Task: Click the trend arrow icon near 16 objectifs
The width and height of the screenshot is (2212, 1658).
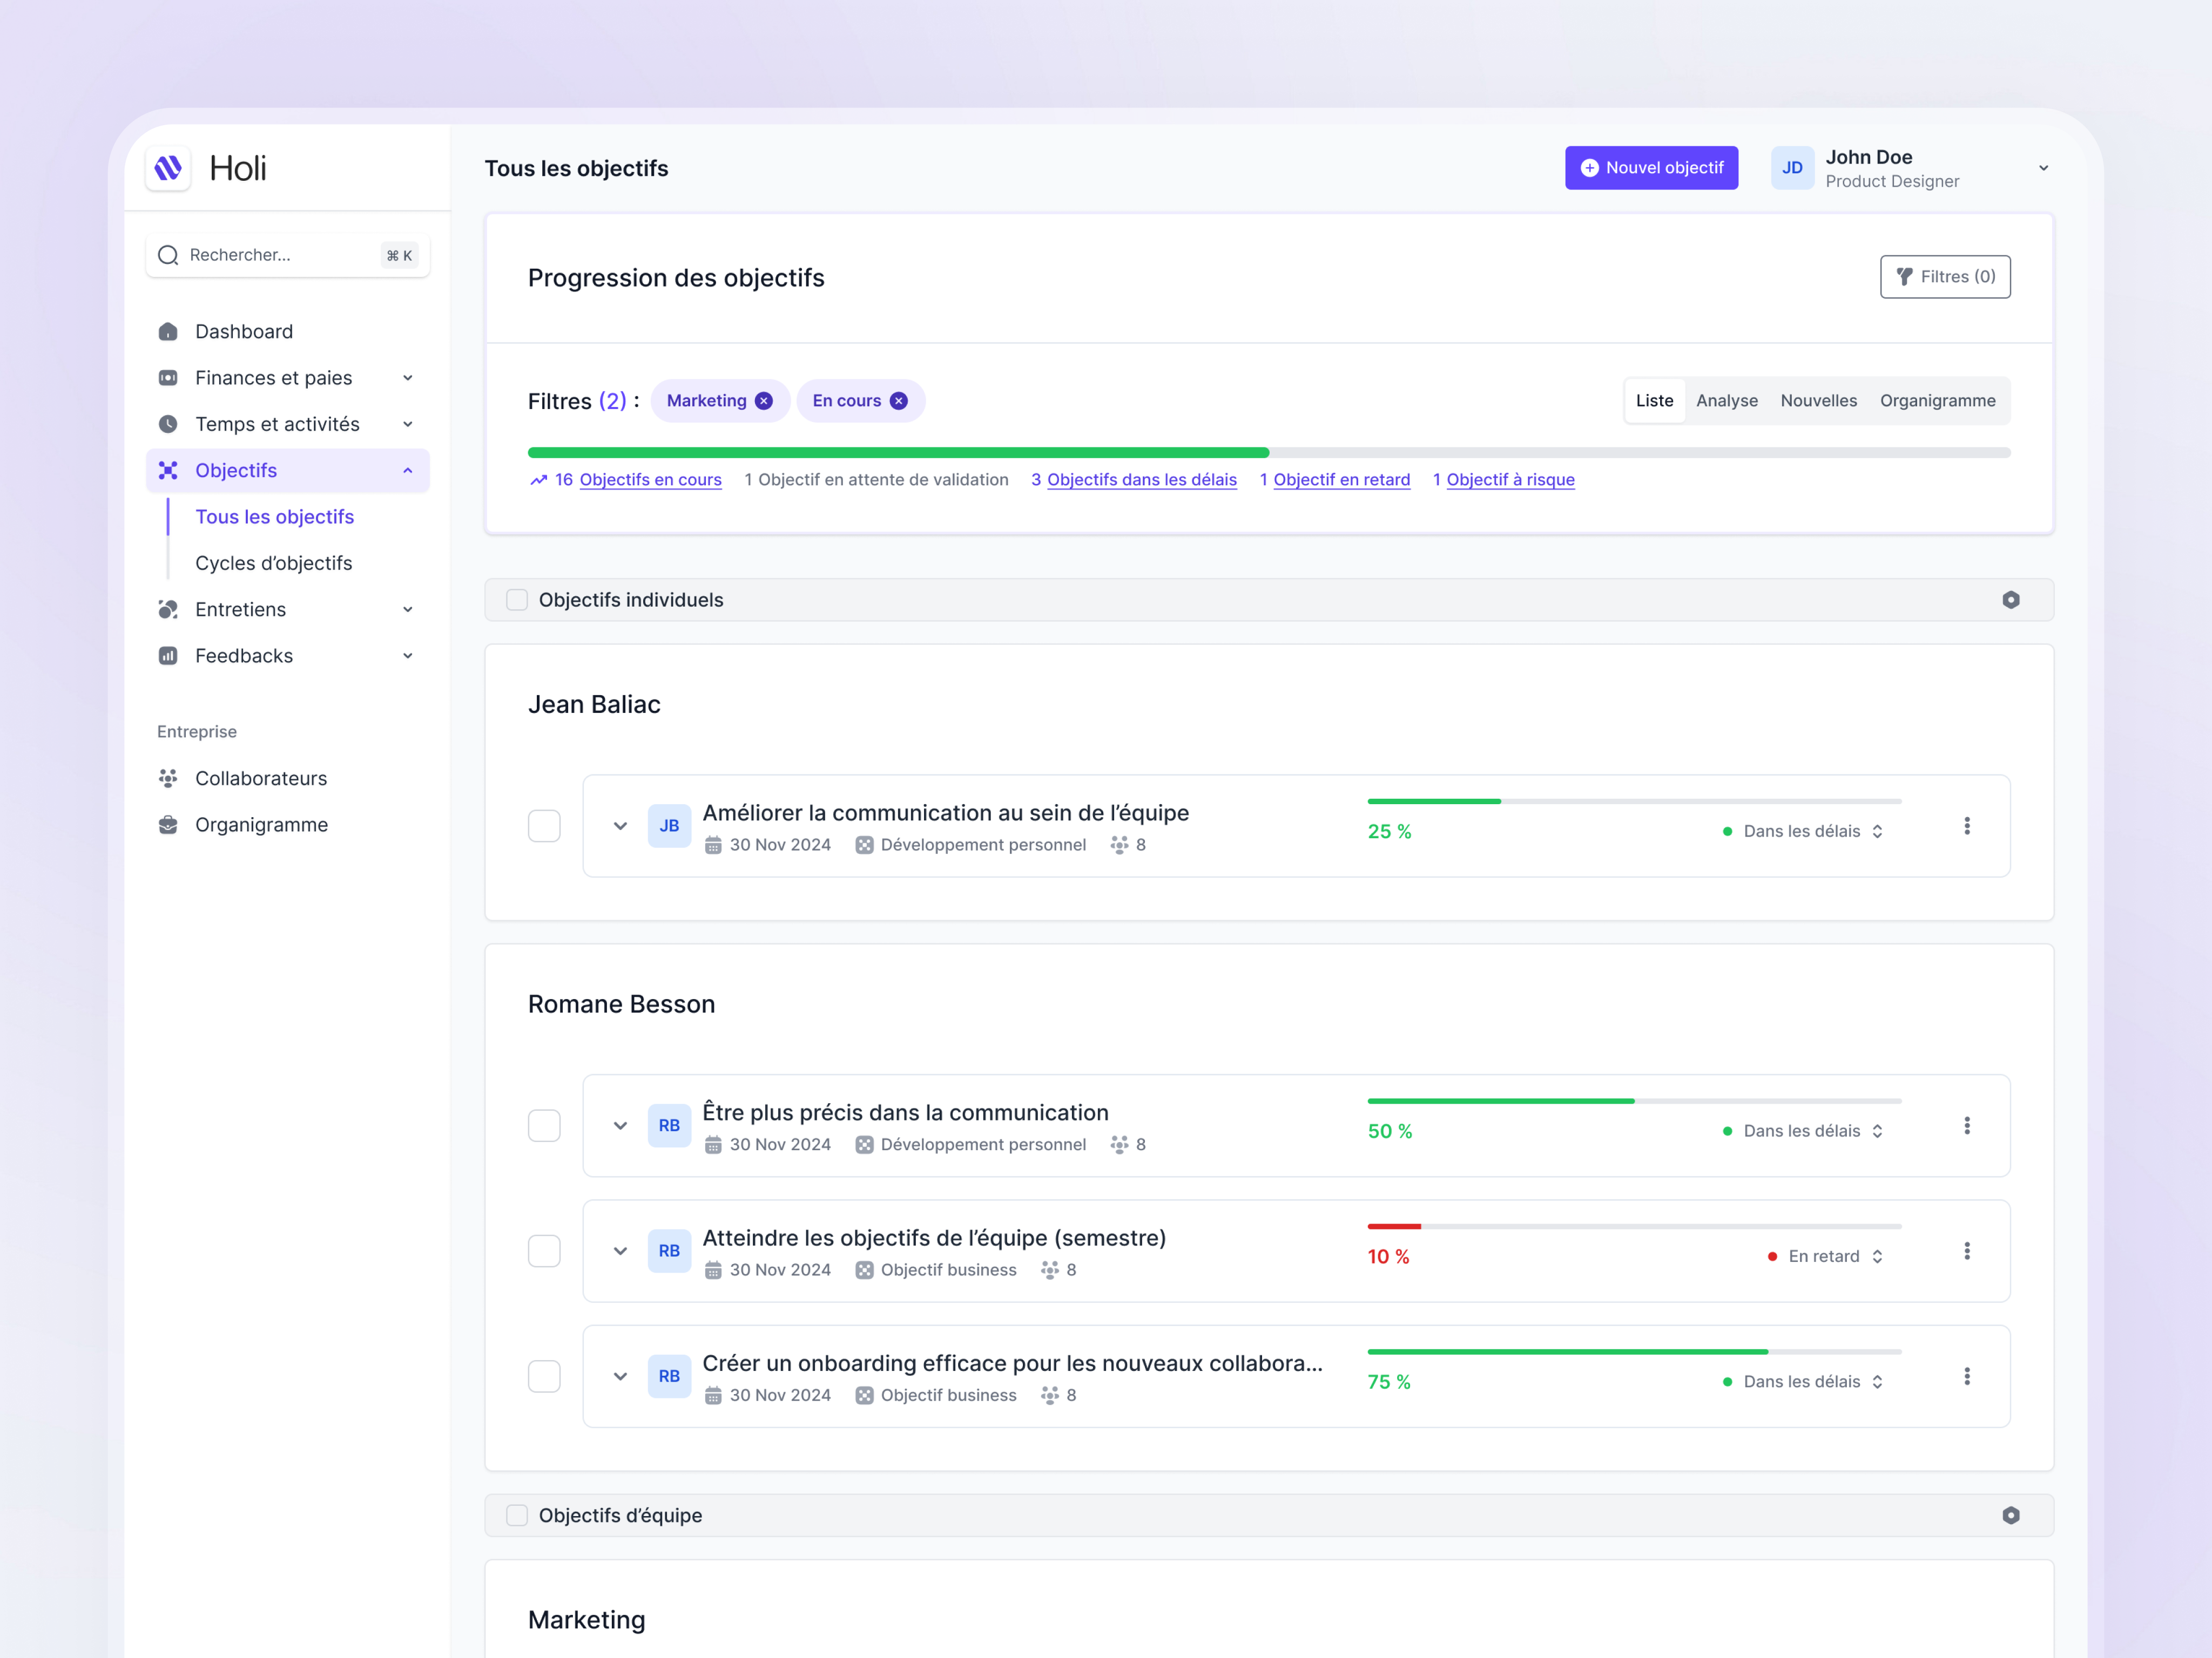Action: pos(539,481)
